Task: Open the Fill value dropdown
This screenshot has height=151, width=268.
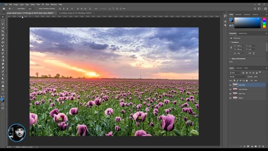Action: pyautogui.click(x=259, y=81)
